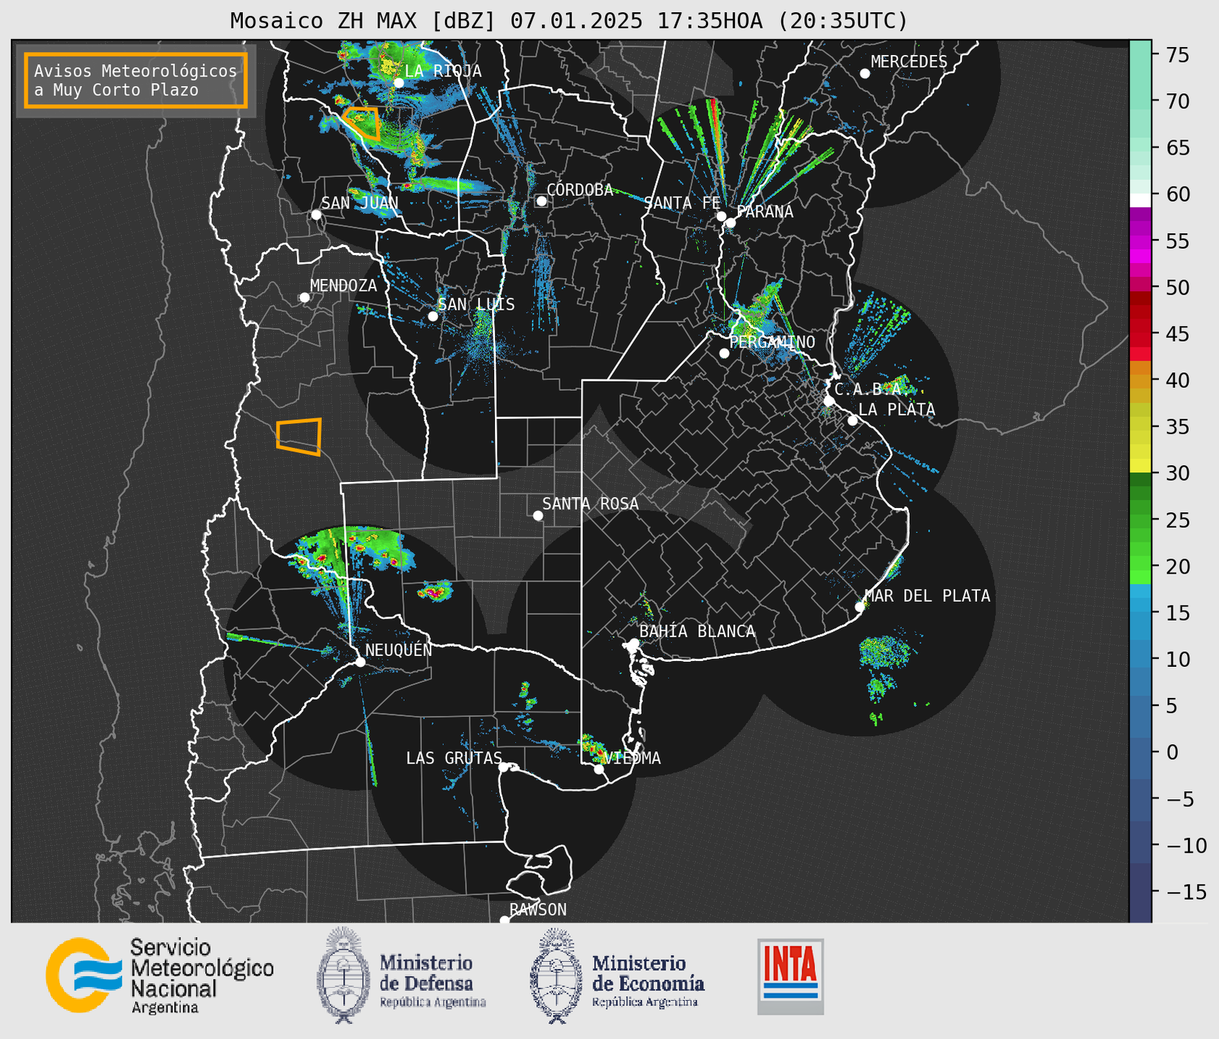Click the 40 dBZ orange band on color scale
1219x1039 pixels.
point(1140,380)
